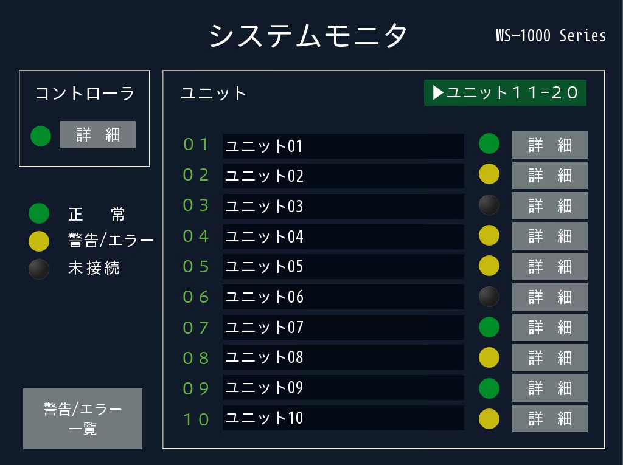Click the dark lamp beside ユニット06
Screen dimensions: 623x465
point(489,296)
